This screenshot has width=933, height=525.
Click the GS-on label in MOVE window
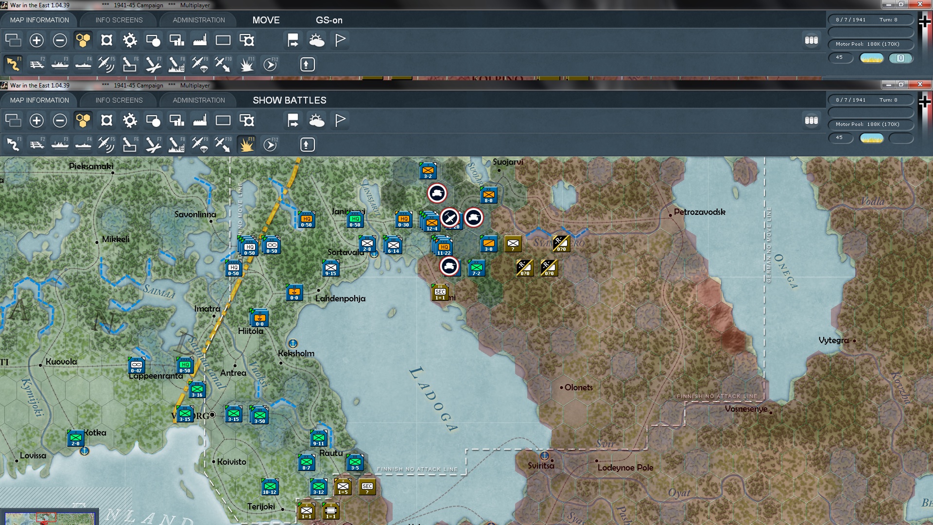(x=329, y=20)
